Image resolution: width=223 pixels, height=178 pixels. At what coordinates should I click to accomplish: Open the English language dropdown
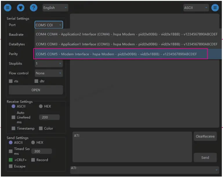(55, 8)
